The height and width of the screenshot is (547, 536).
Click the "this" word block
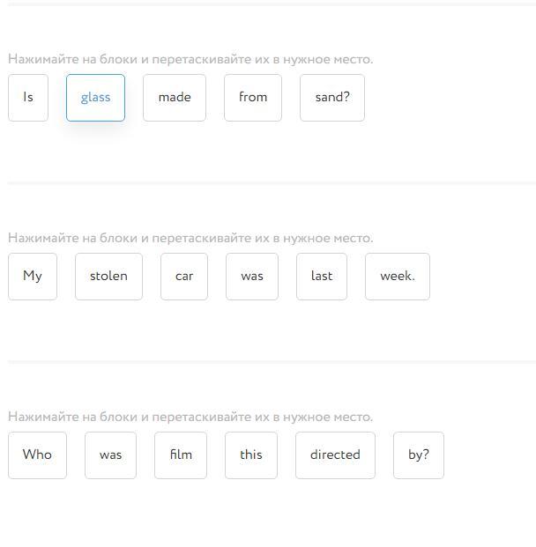tap(251, 455)
